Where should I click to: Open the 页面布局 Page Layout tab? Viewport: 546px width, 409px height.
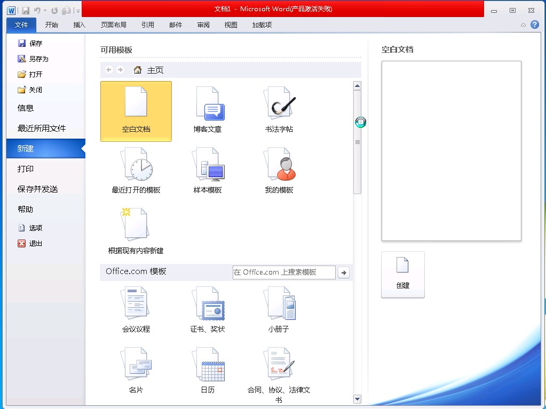(113, 25)
